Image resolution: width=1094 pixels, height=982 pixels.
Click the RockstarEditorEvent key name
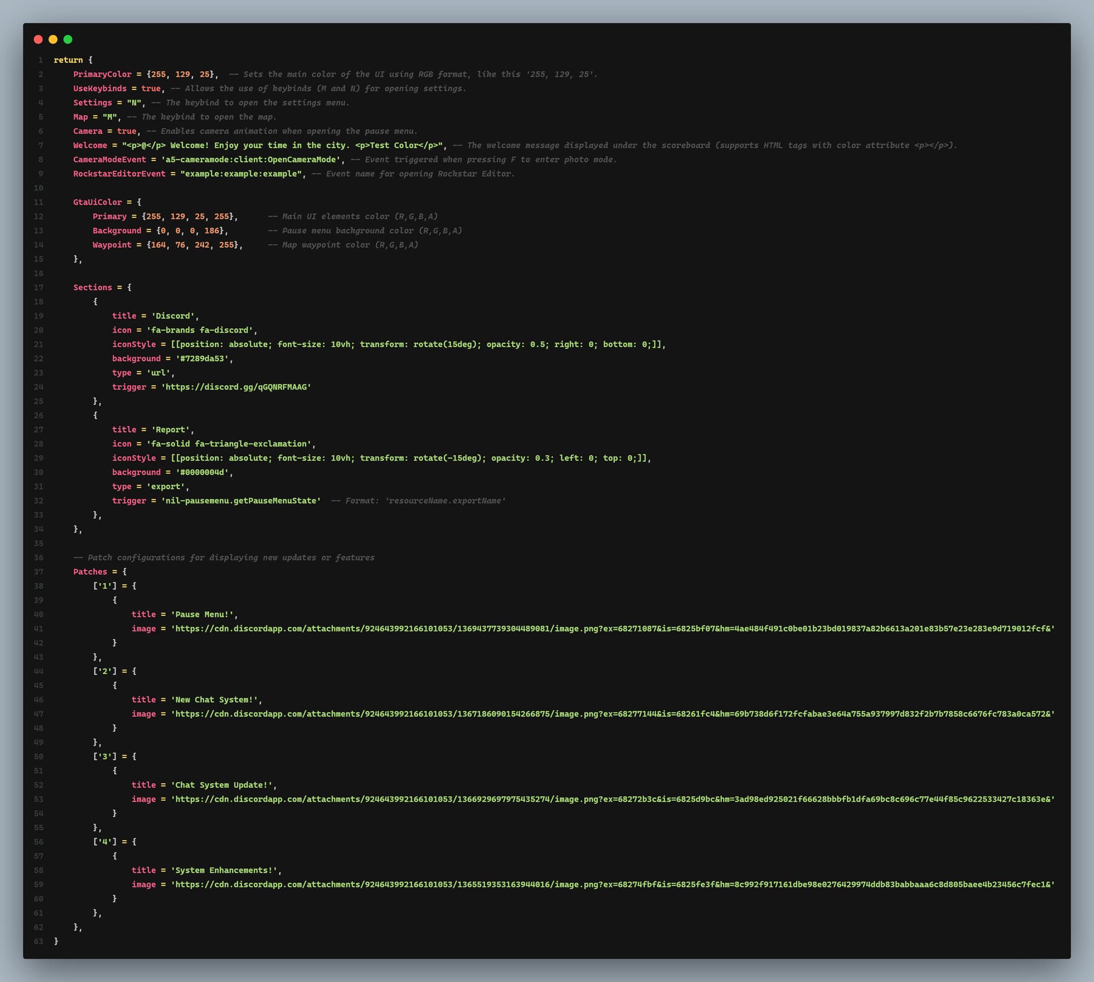click(x=119, y=174)
